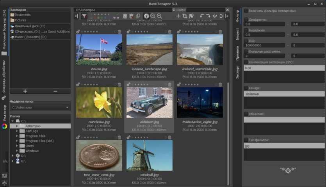The width and height of the screenshot is (326, 187).
Task: Toggle the Камера filter checkbox
Action: click(246, 88)
